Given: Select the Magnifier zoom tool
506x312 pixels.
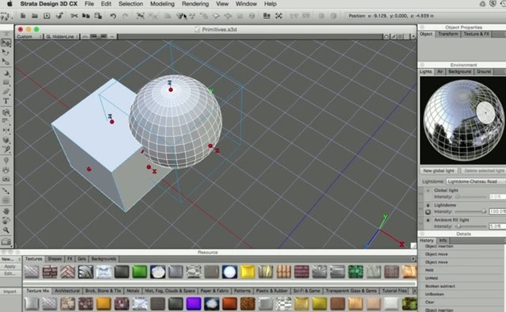Looking at the screenshot, I should [x=6, y=230].
